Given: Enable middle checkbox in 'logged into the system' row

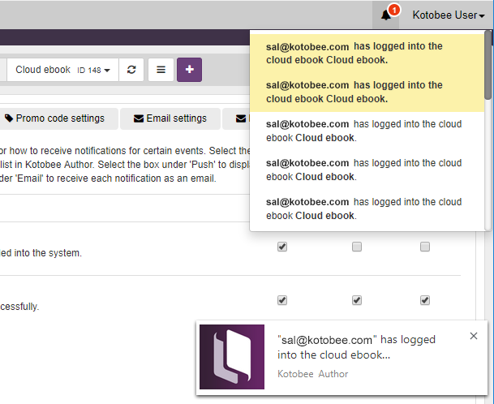Looking at the screenshot, I should tap(357, 247).
